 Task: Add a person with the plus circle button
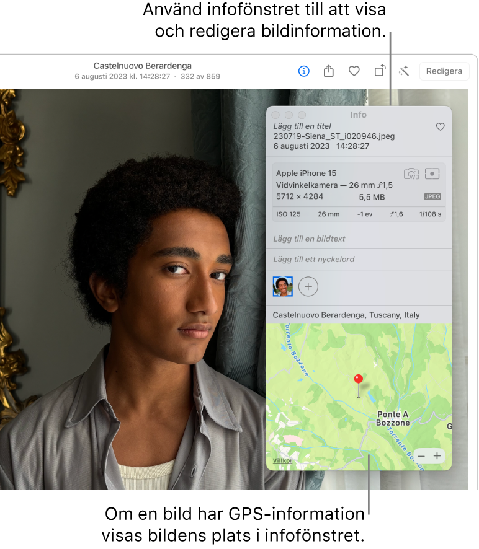pos(308,287)
